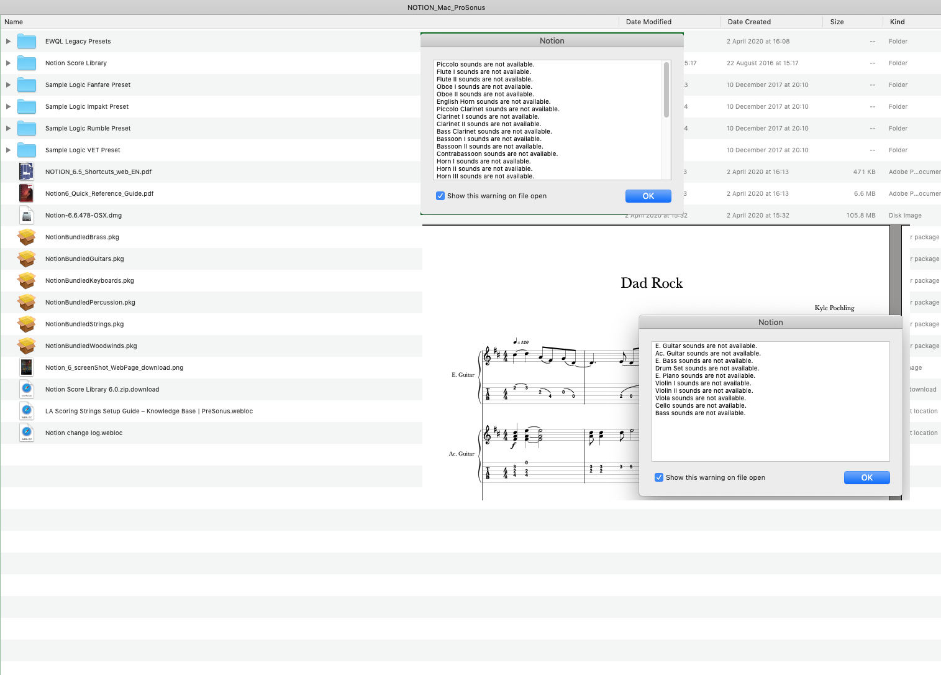
Task: Sort the list by Size column header
Action: coord(837,22)
